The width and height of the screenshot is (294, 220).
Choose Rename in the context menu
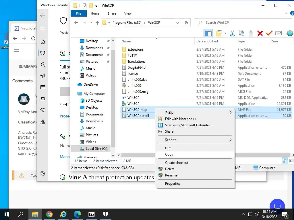click(195, 175)
